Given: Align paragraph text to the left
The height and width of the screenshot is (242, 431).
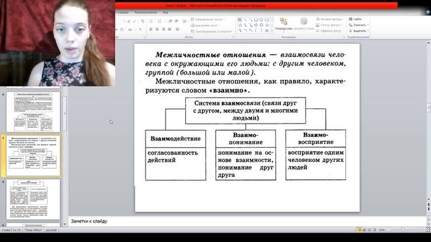Looking at the screenshot, I should (x=151, y=29).
